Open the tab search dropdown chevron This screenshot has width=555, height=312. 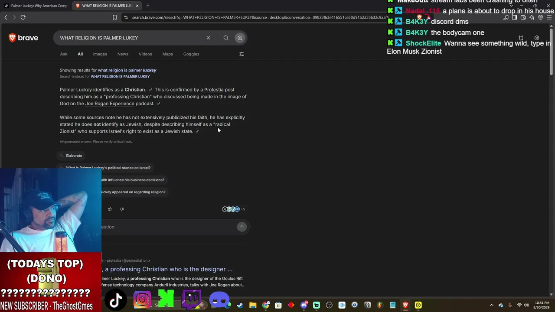[x=511, y=6]
